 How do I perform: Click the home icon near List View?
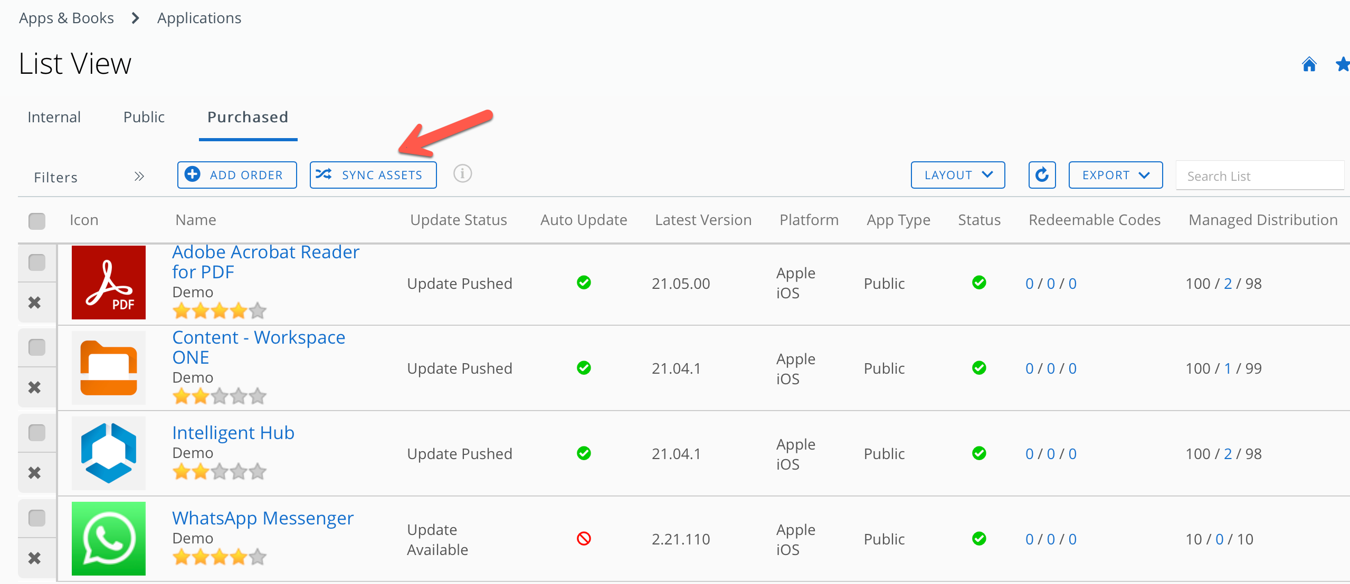(x=1309, y=64)
